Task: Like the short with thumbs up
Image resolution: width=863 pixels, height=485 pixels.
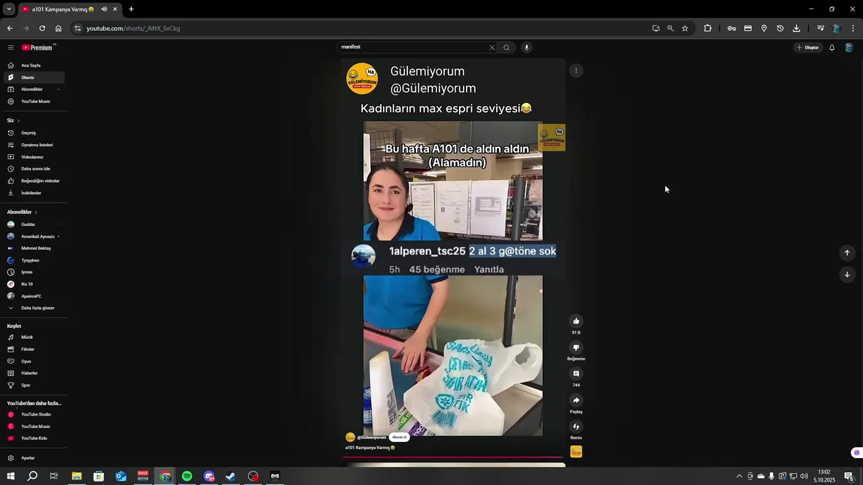Action: click(576, 321)
